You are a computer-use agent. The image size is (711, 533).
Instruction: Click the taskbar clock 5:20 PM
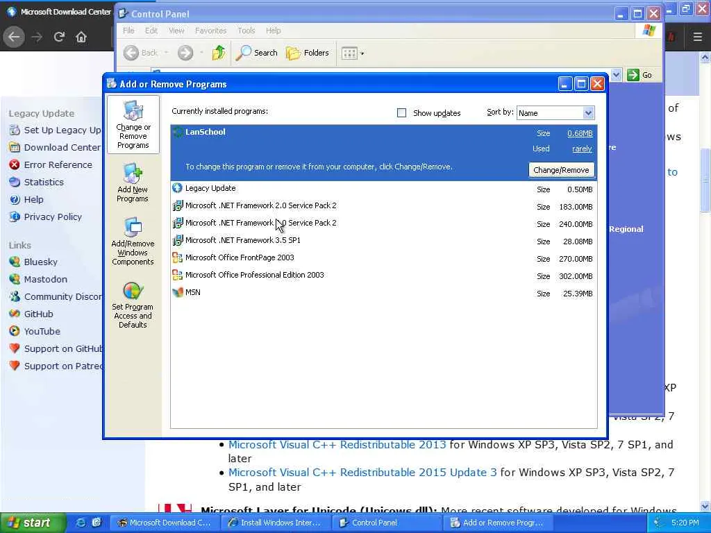click(x=685, y=523)
